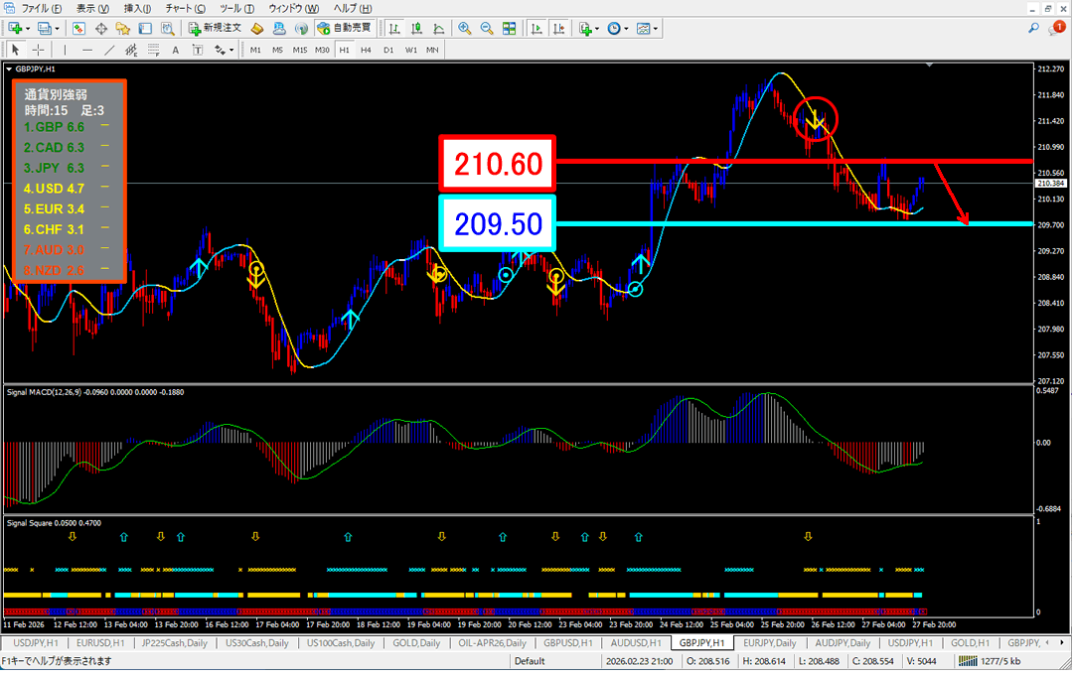Select the crosshair cursor tool
The width and height of the screenshot is (1073, 676).
[39, 49]
